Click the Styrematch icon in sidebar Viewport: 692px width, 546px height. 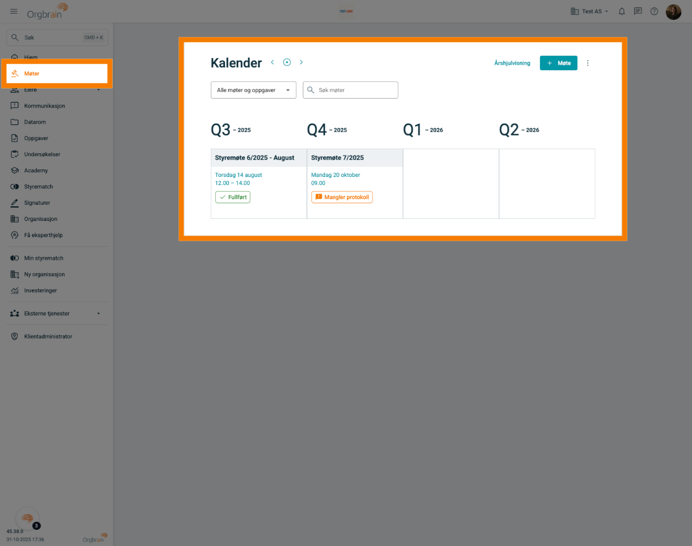pos(15,187)
